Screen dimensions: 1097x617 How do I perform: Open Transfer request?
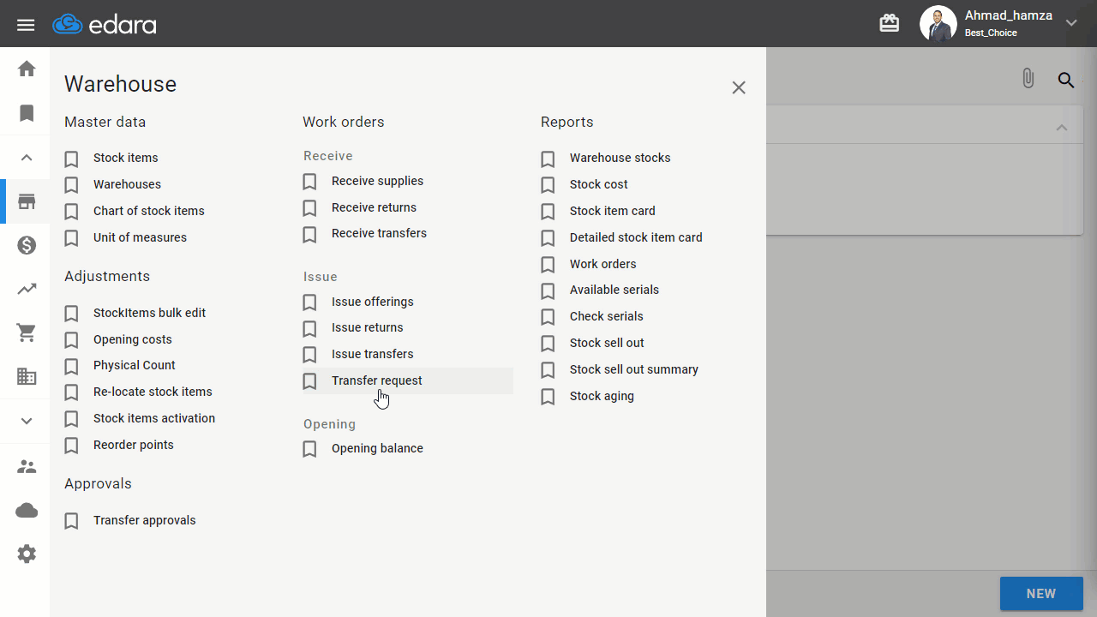377,380
